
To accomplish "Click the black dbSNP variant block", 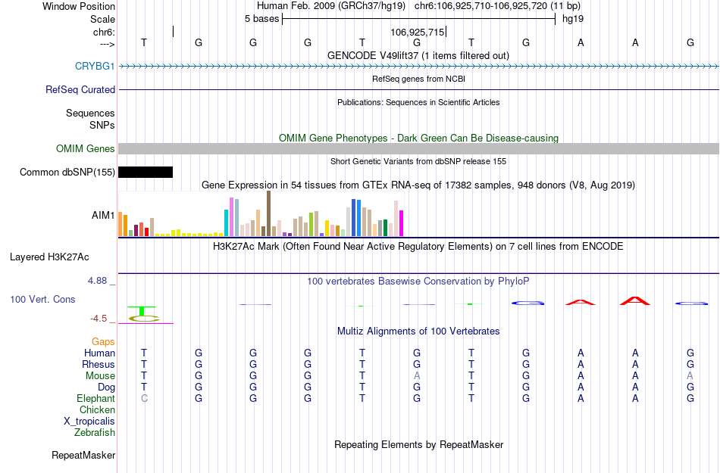I will pyautogui.click(x=146, y=173).
